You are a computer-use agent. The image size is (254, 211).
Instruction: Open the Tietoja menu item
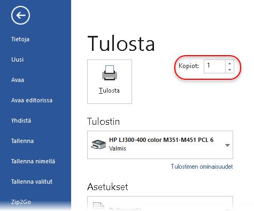(x=20, y=39)
